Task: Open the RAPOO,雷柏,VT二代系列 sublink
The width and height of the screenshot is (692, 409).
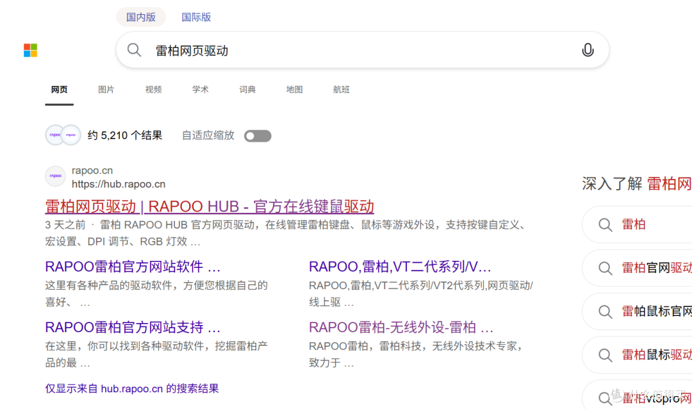Action: 400,267
